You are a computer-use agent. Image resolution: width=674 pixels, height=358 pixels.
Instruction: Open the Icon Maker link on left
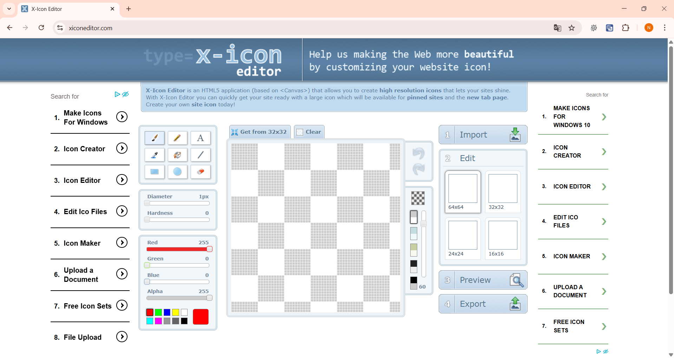(82, 243)
